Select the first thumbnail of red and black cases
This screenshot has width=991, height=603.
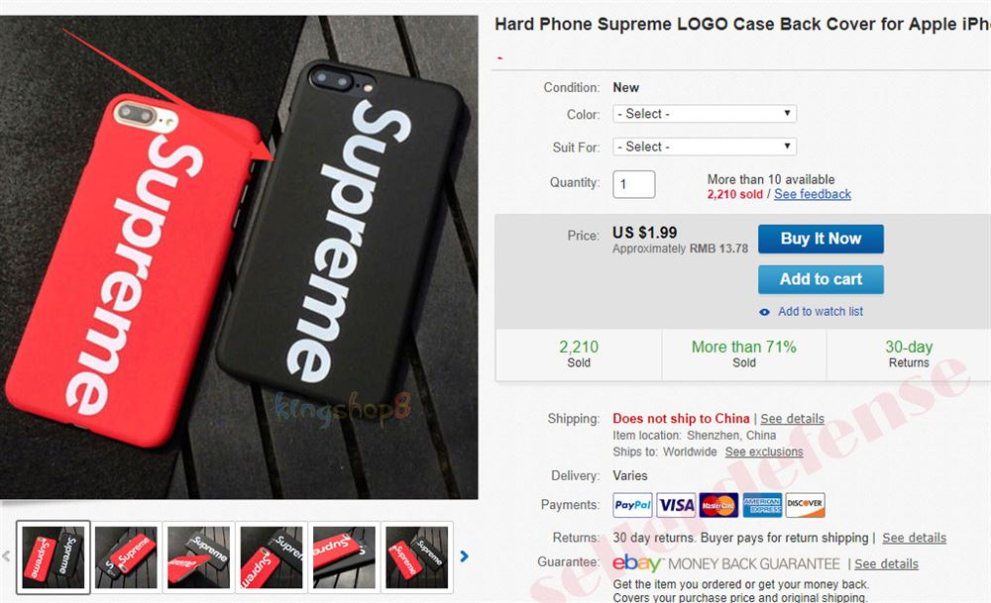pyautogui.click(x=54, y=556)
